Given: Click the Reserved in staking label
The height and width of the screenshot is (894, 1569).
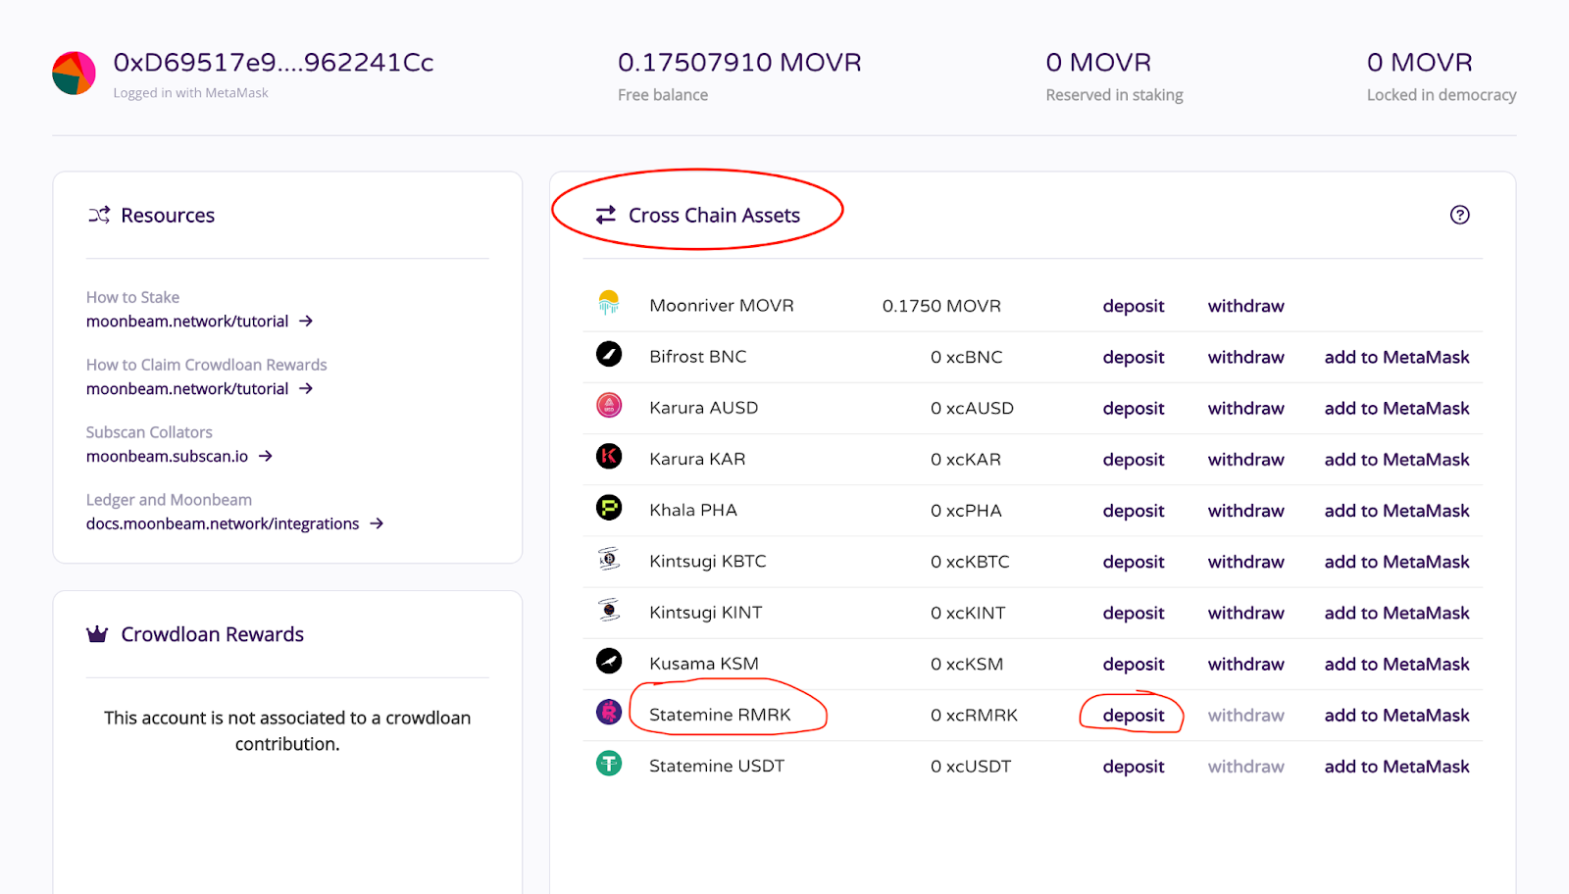Looking at the screenshot, I should coord(1114,95).
